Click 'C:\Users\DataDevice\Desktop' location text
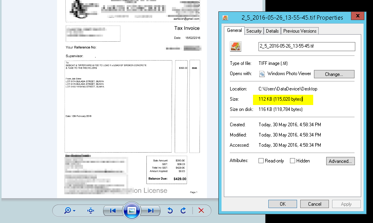373x223 pixels. (288, 89)
